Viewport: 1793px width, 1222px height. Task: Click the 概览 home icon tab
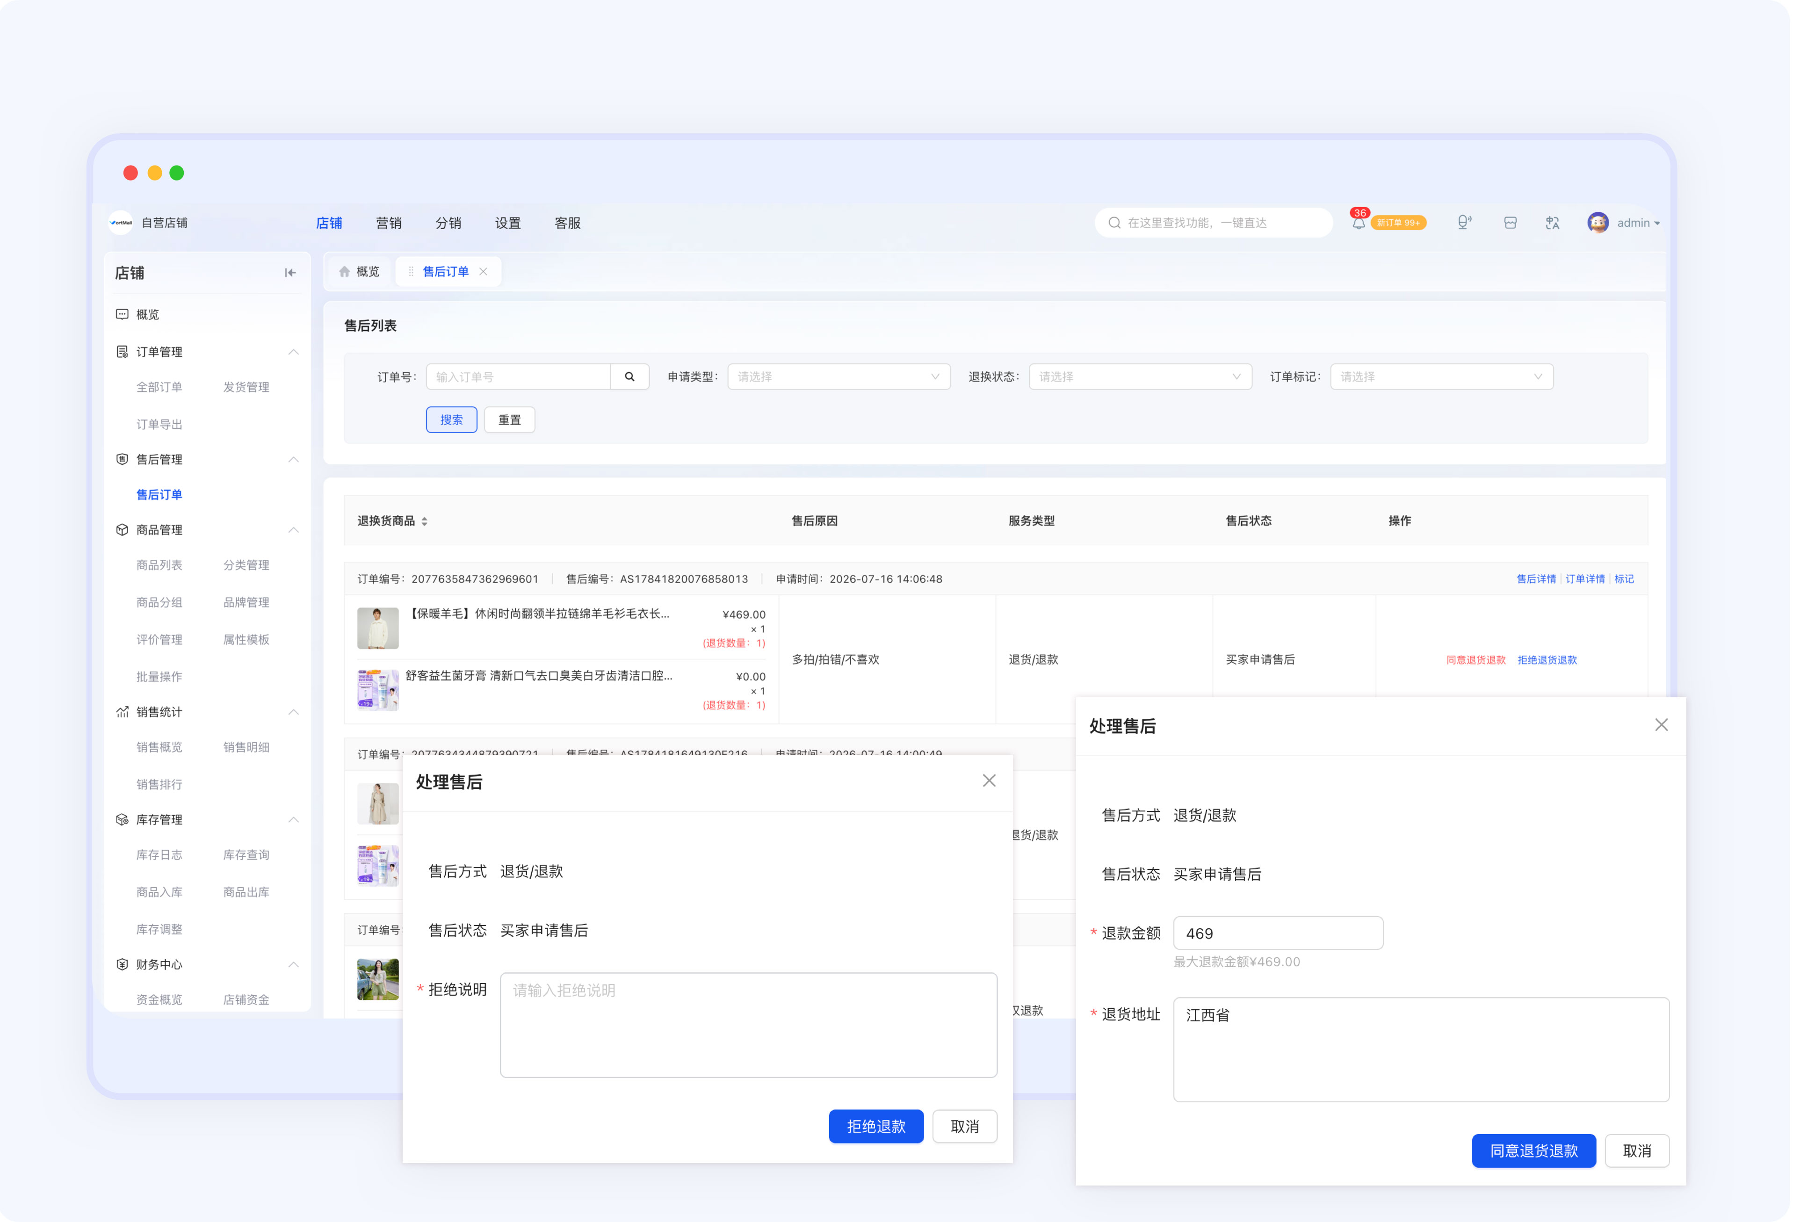coord(360,272)
